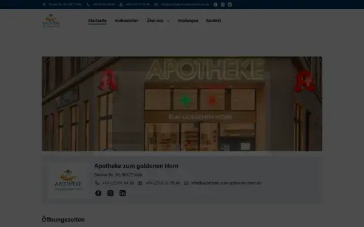The image size is (364, 227).
Task: Click the envelope icon in top bar
Action: [x=156, y=4]
